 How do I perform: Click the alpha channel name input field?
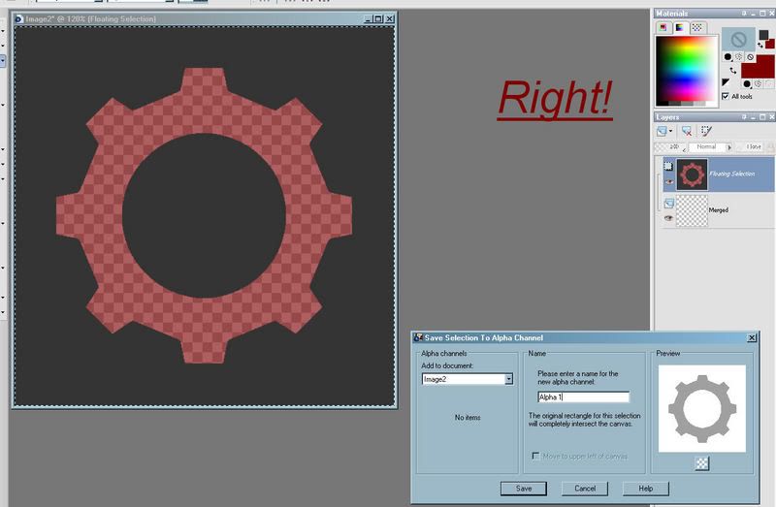[583, 397]
